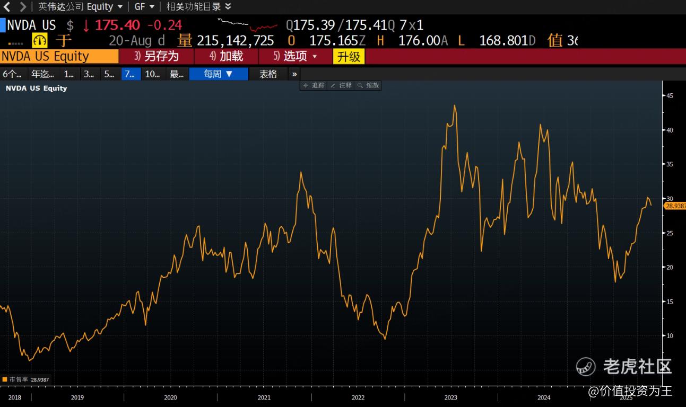Select the 1-year range tab
The width and height of the screenshot is (686, 407).
[x=69, y=74]
